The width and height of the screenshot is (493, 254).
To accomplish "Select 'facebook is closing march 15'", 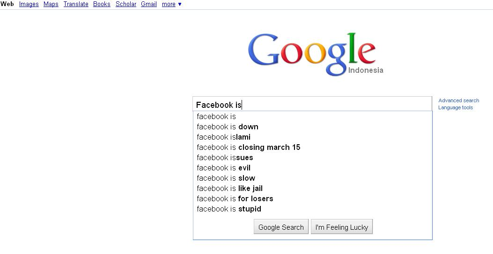I will click(x=313, y=148).
